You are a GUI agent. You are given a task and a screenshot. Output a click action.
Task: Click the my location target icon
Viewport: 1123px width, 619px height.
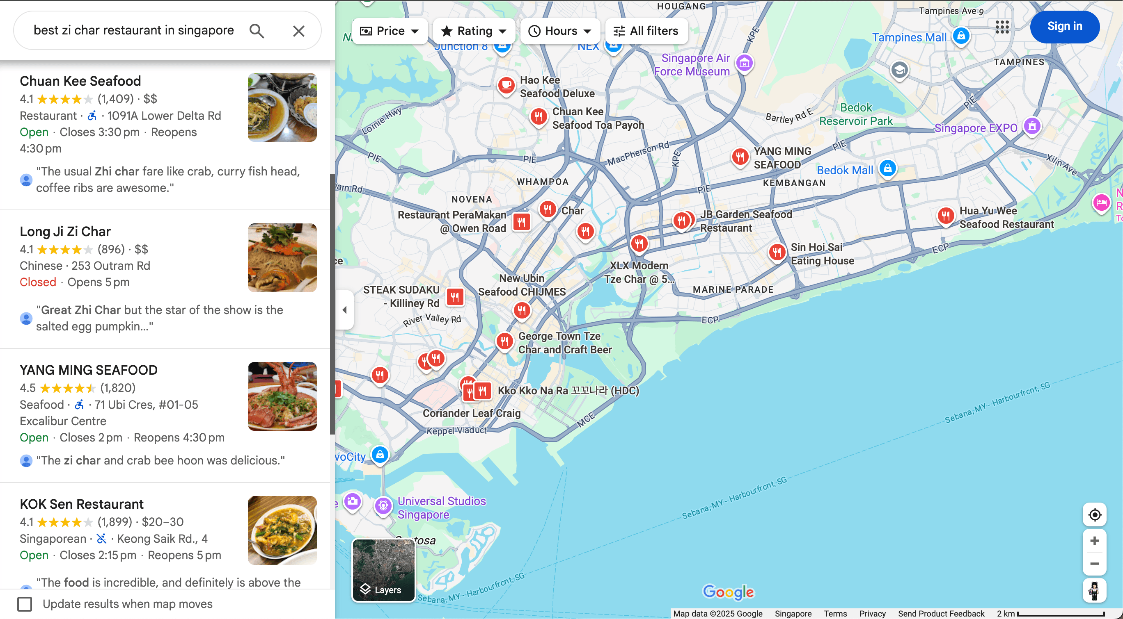point(1094,515)
